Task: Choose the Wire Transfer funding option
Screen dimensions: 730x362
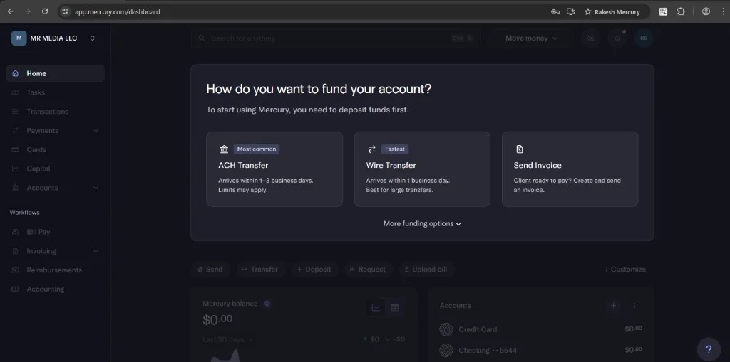Action: click(422, 169)
